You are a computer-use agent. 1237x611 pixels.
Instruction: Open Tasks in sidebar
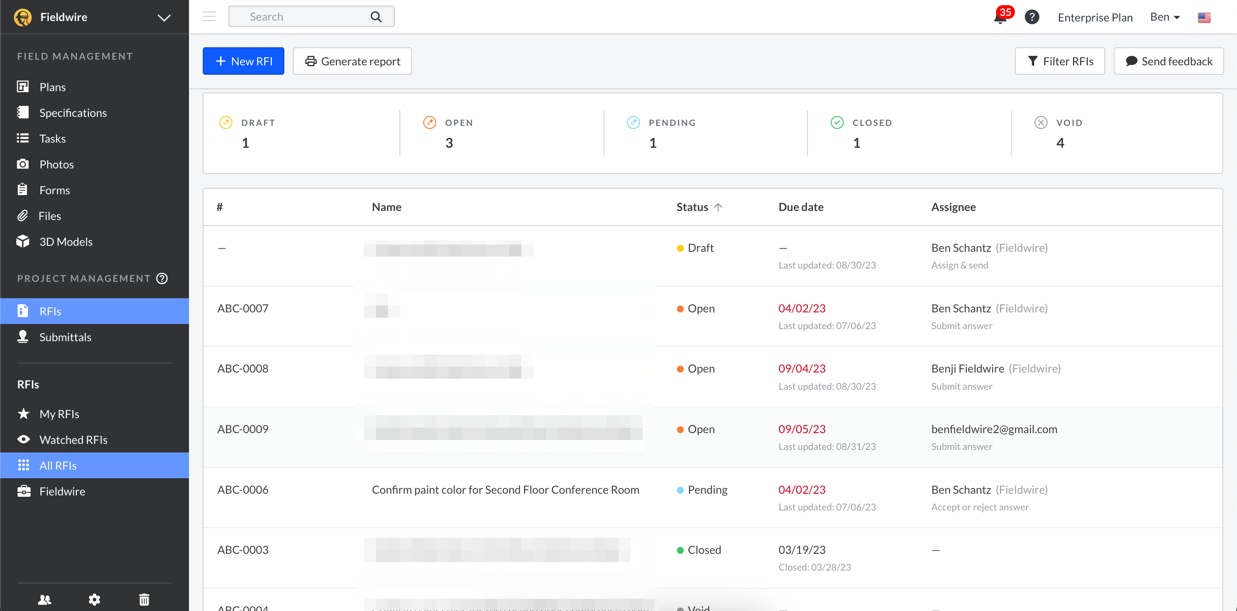tap(94, 138)
